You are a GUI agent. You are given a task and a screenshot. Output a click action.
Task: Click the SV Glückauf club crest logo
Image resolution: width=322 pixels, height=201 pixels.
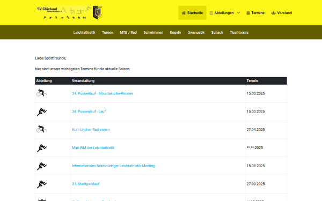pyautogui.click(x=98, y=12)
